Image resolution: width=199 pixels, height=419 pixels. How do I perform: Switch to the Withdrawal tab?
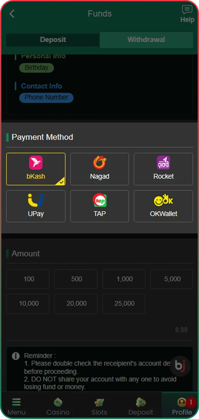click(x=146, y=40)
